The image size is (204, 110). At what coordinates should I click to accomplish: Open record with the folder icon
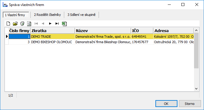[15, 23]
